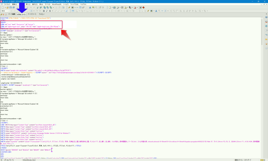This screenshot has width=268, height=161.
Task: Switch to the プレビュー tab
Action: [42, 14]
